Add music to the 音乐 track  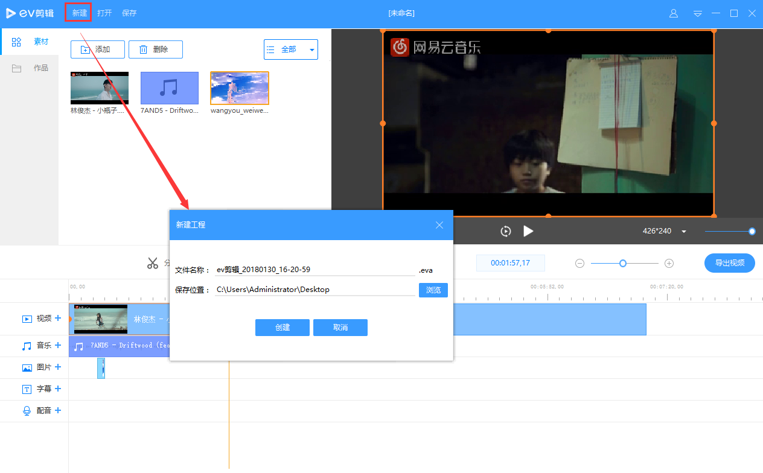click(x=58, y=345)
